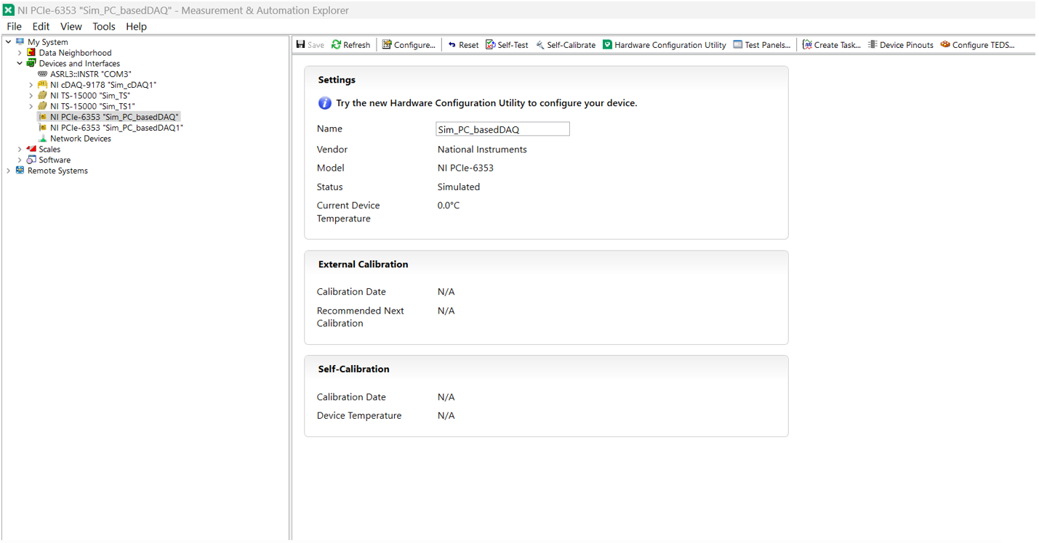The height and width of the screenshot is (543, 1039).
Task: Select NI PCIe-6353 "Sim_PC_basedDAQ1" tree item
Action: click(x=116, y=128)
